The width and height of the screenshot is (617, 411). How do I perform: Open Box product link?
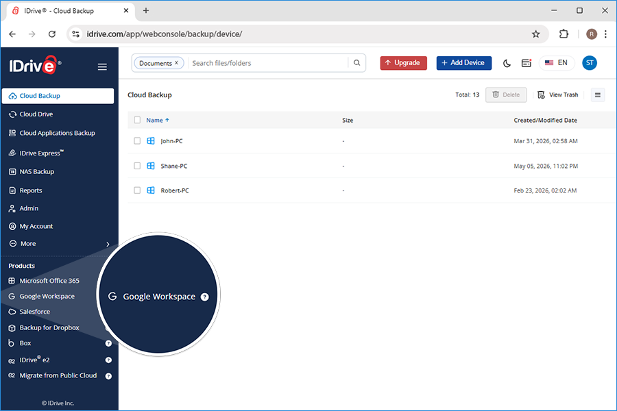[25, 343]
